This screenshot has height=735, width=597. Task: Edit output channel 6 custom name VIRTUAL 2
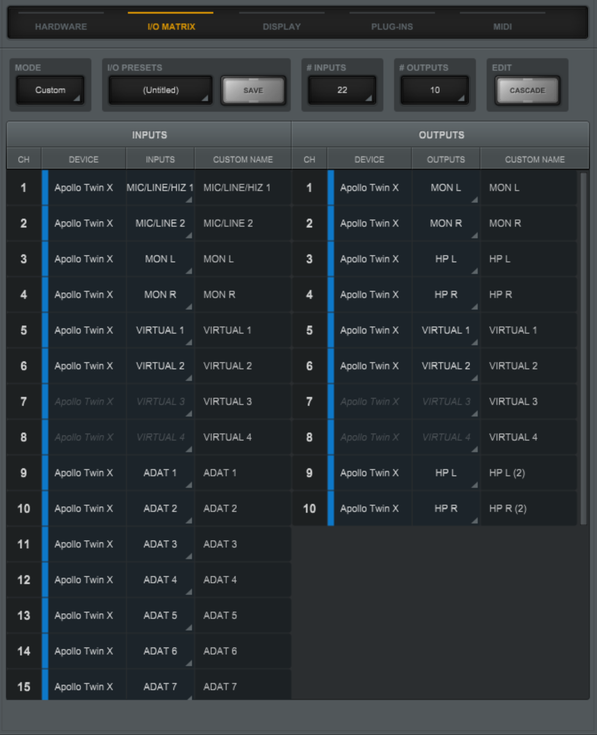(529, 366)
